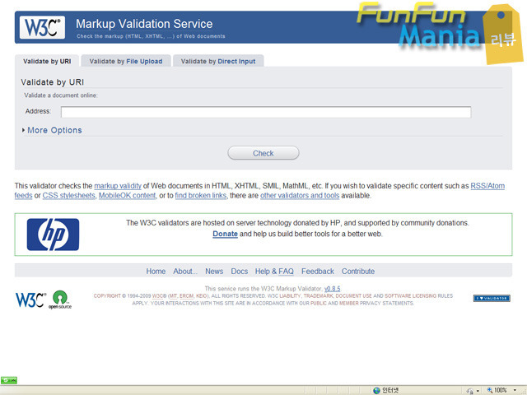Image resolution: width=527 pixels, height=395 pixels.
Task: Switch to Validate by Direct Input tab
Action: (x=218, y=61)
